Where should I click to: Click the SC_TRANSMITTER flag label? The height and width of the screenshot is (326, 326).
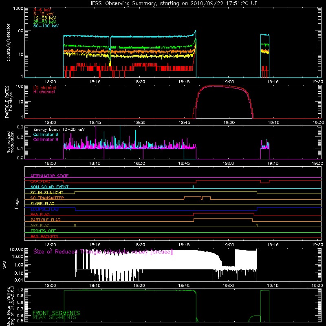(x=47, y=198)
